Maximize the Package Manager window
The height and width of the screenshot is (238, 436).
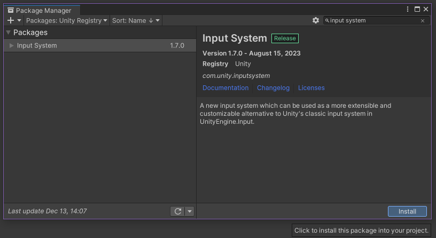coord(417,9)
